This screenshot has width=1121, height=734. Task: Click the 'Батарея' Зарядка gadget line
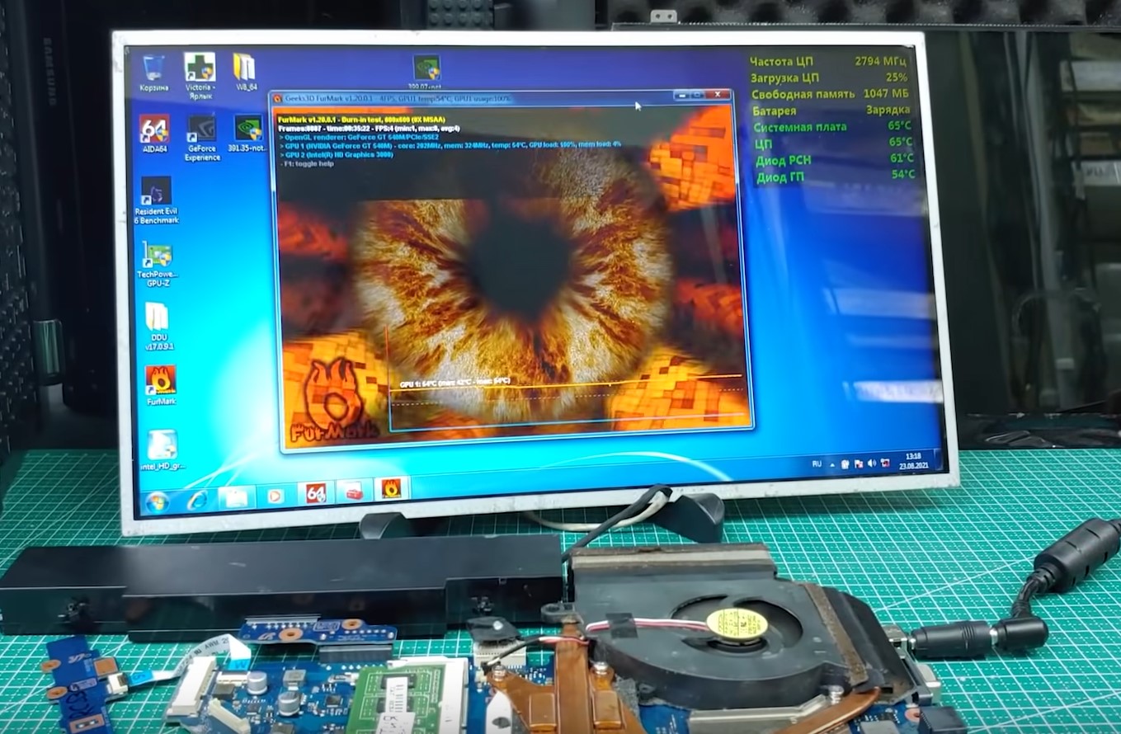pyautogui.click(x=831, y=110)
